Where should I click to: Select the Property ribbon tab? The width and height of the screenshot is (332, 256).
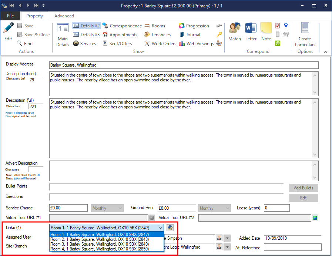point(34,16)
